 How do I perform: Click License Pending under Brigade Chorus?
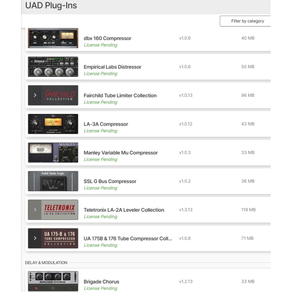click(x=101, y=288)
